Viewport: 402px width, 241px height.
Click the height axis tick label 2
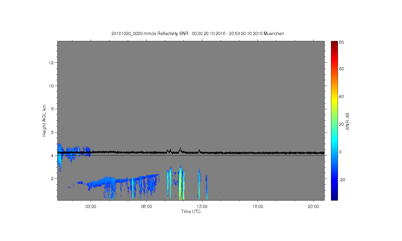click(53, 179)
